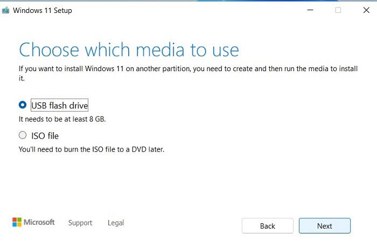Open the Support link
This screenshot has width=377, height=248.
(80, 223)
